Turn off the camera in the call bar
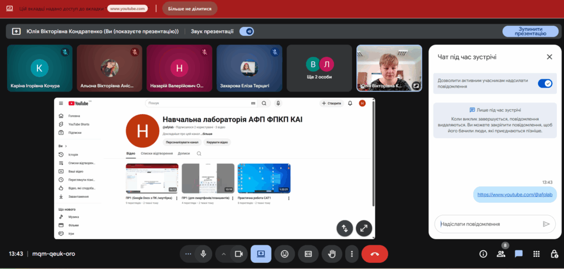 point(239,254)
